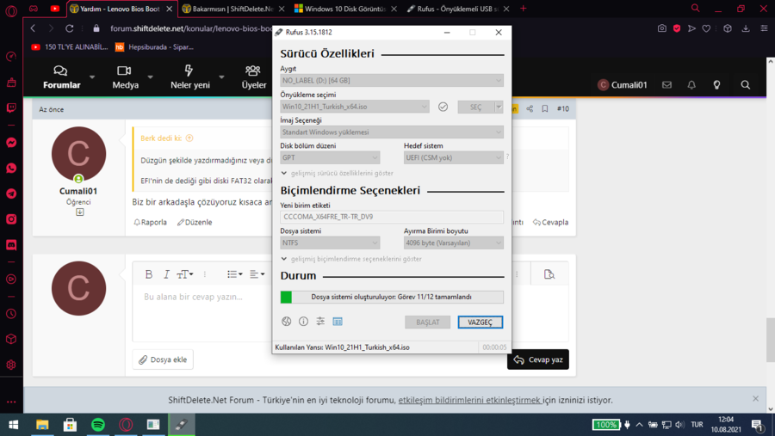The image size is (775, 436).
Task: Open Rufus about info icon
Action: (303, 322)
